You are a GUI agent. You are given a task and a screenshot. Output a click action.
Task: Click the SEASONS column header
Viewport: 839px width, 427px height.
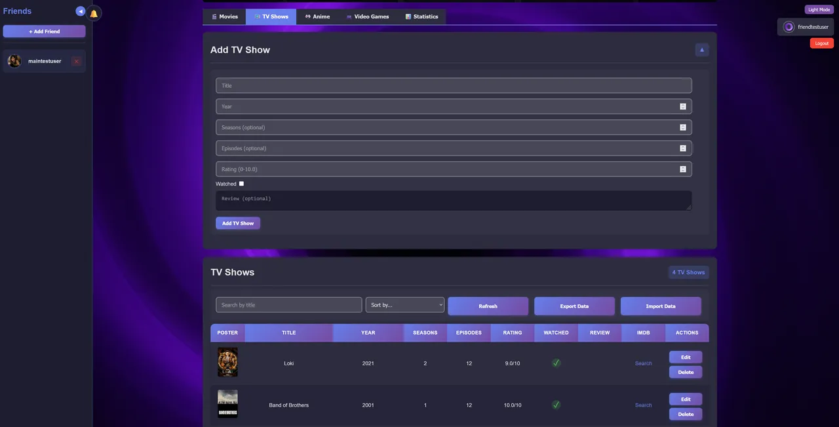pos(425,333)
